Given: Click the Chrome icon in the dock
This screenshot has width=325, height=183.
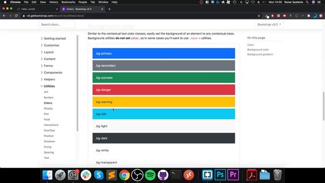Looking at the screenshot, I should (x=124, y=175).
